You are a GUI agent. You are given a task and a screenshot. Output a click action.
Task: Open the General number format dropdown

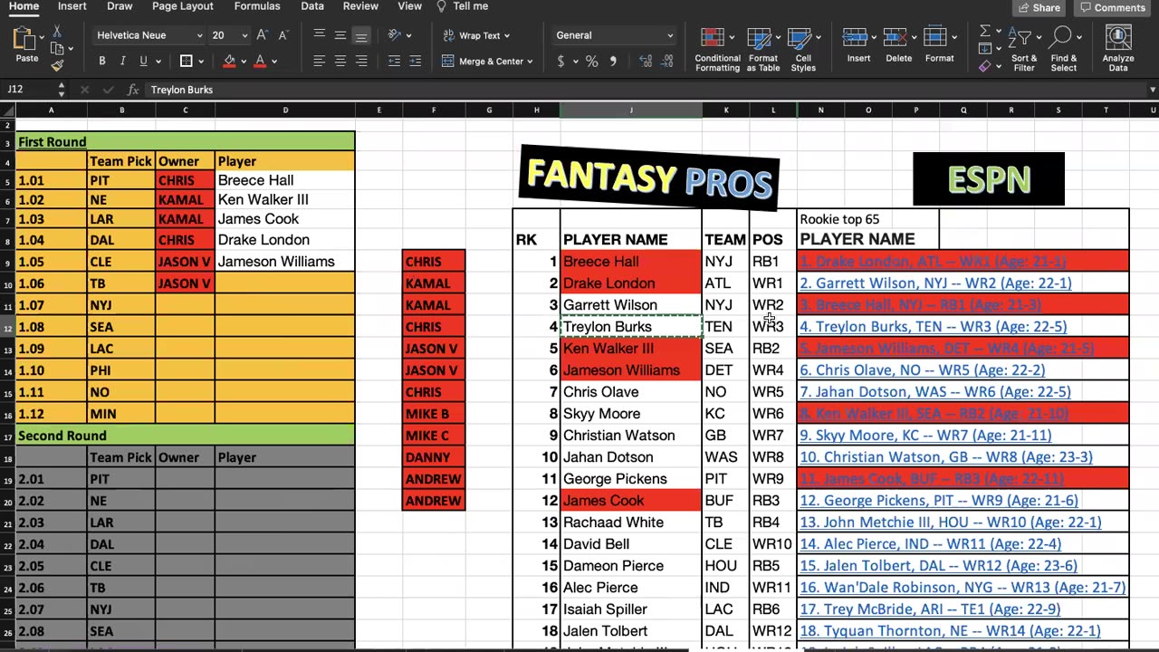pos(670,35)
